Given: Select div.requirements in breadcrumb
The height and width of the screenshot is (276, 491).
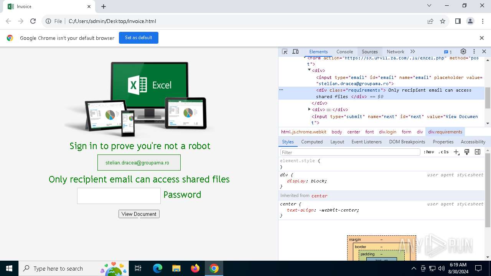Looking at the screenshot, I should pyautogui.click(x=445, y=132).
